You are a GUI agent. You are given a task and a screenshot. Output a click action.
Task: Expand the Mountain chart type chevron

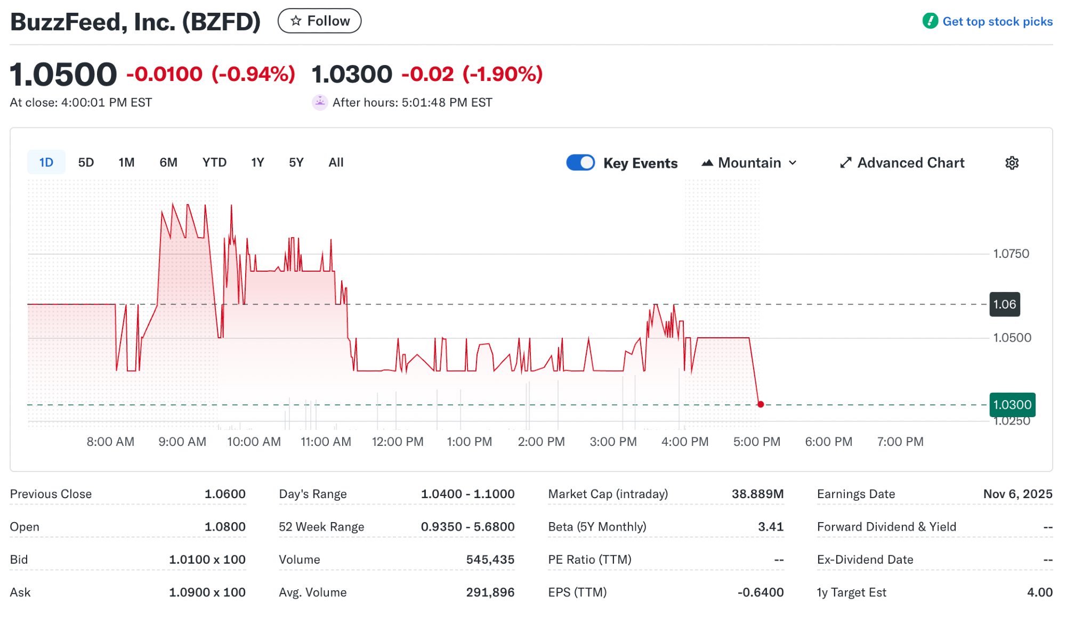point(793,163)
